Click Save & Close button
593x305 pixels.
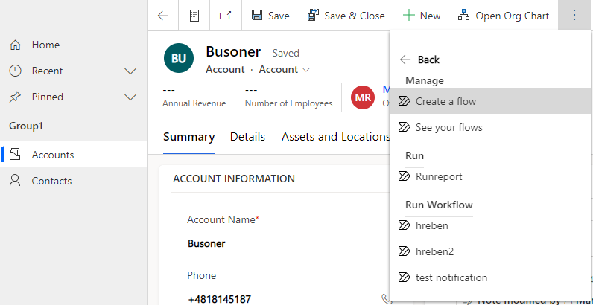[346, 16]
